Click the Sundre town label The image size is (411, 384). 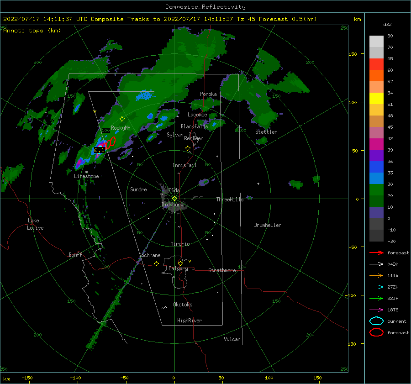coord(138,189)
